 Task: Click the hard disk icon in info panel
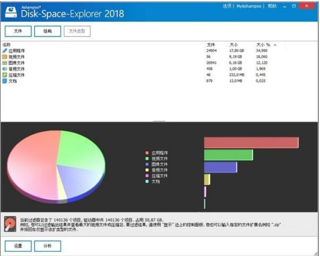(x=10, y=224)
